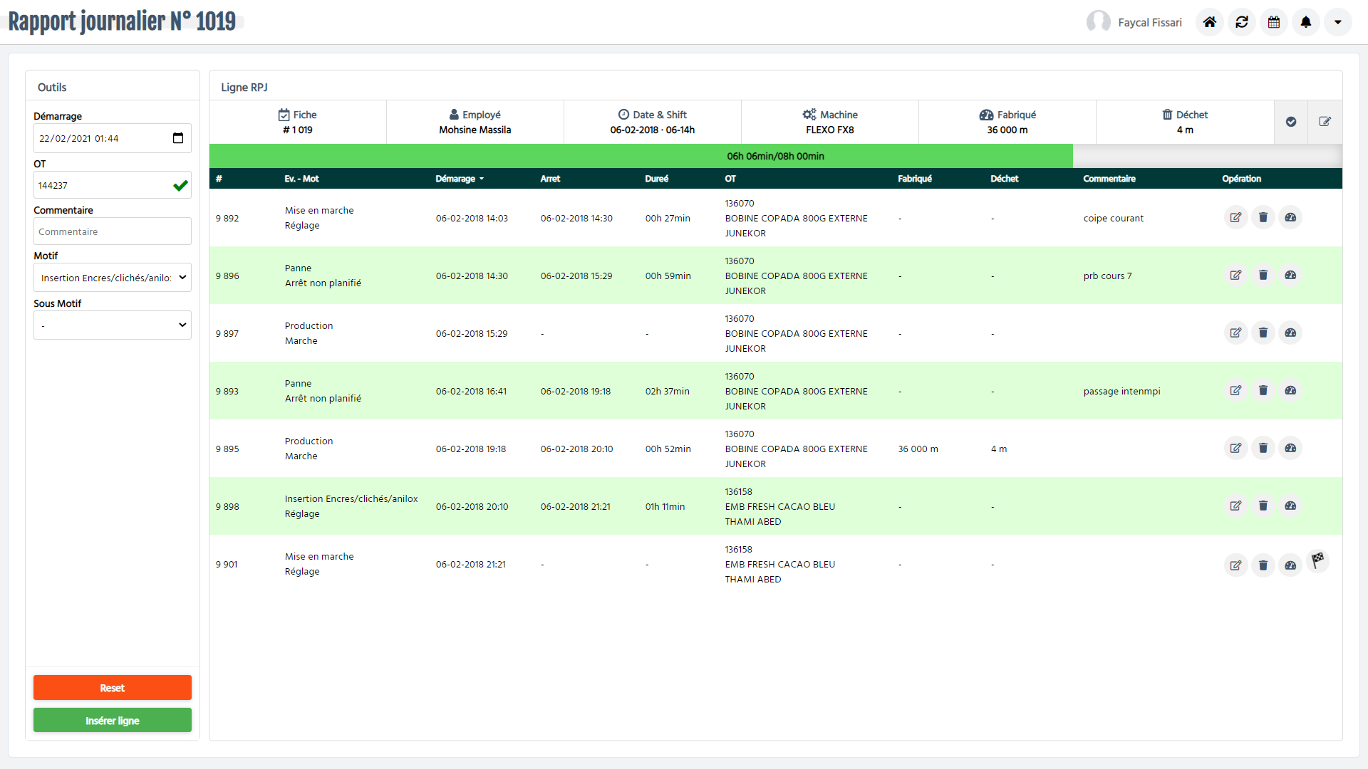1368x769 pixels.
Task: Click the refresh icon in header
Action: click(x=1241, y=22)
